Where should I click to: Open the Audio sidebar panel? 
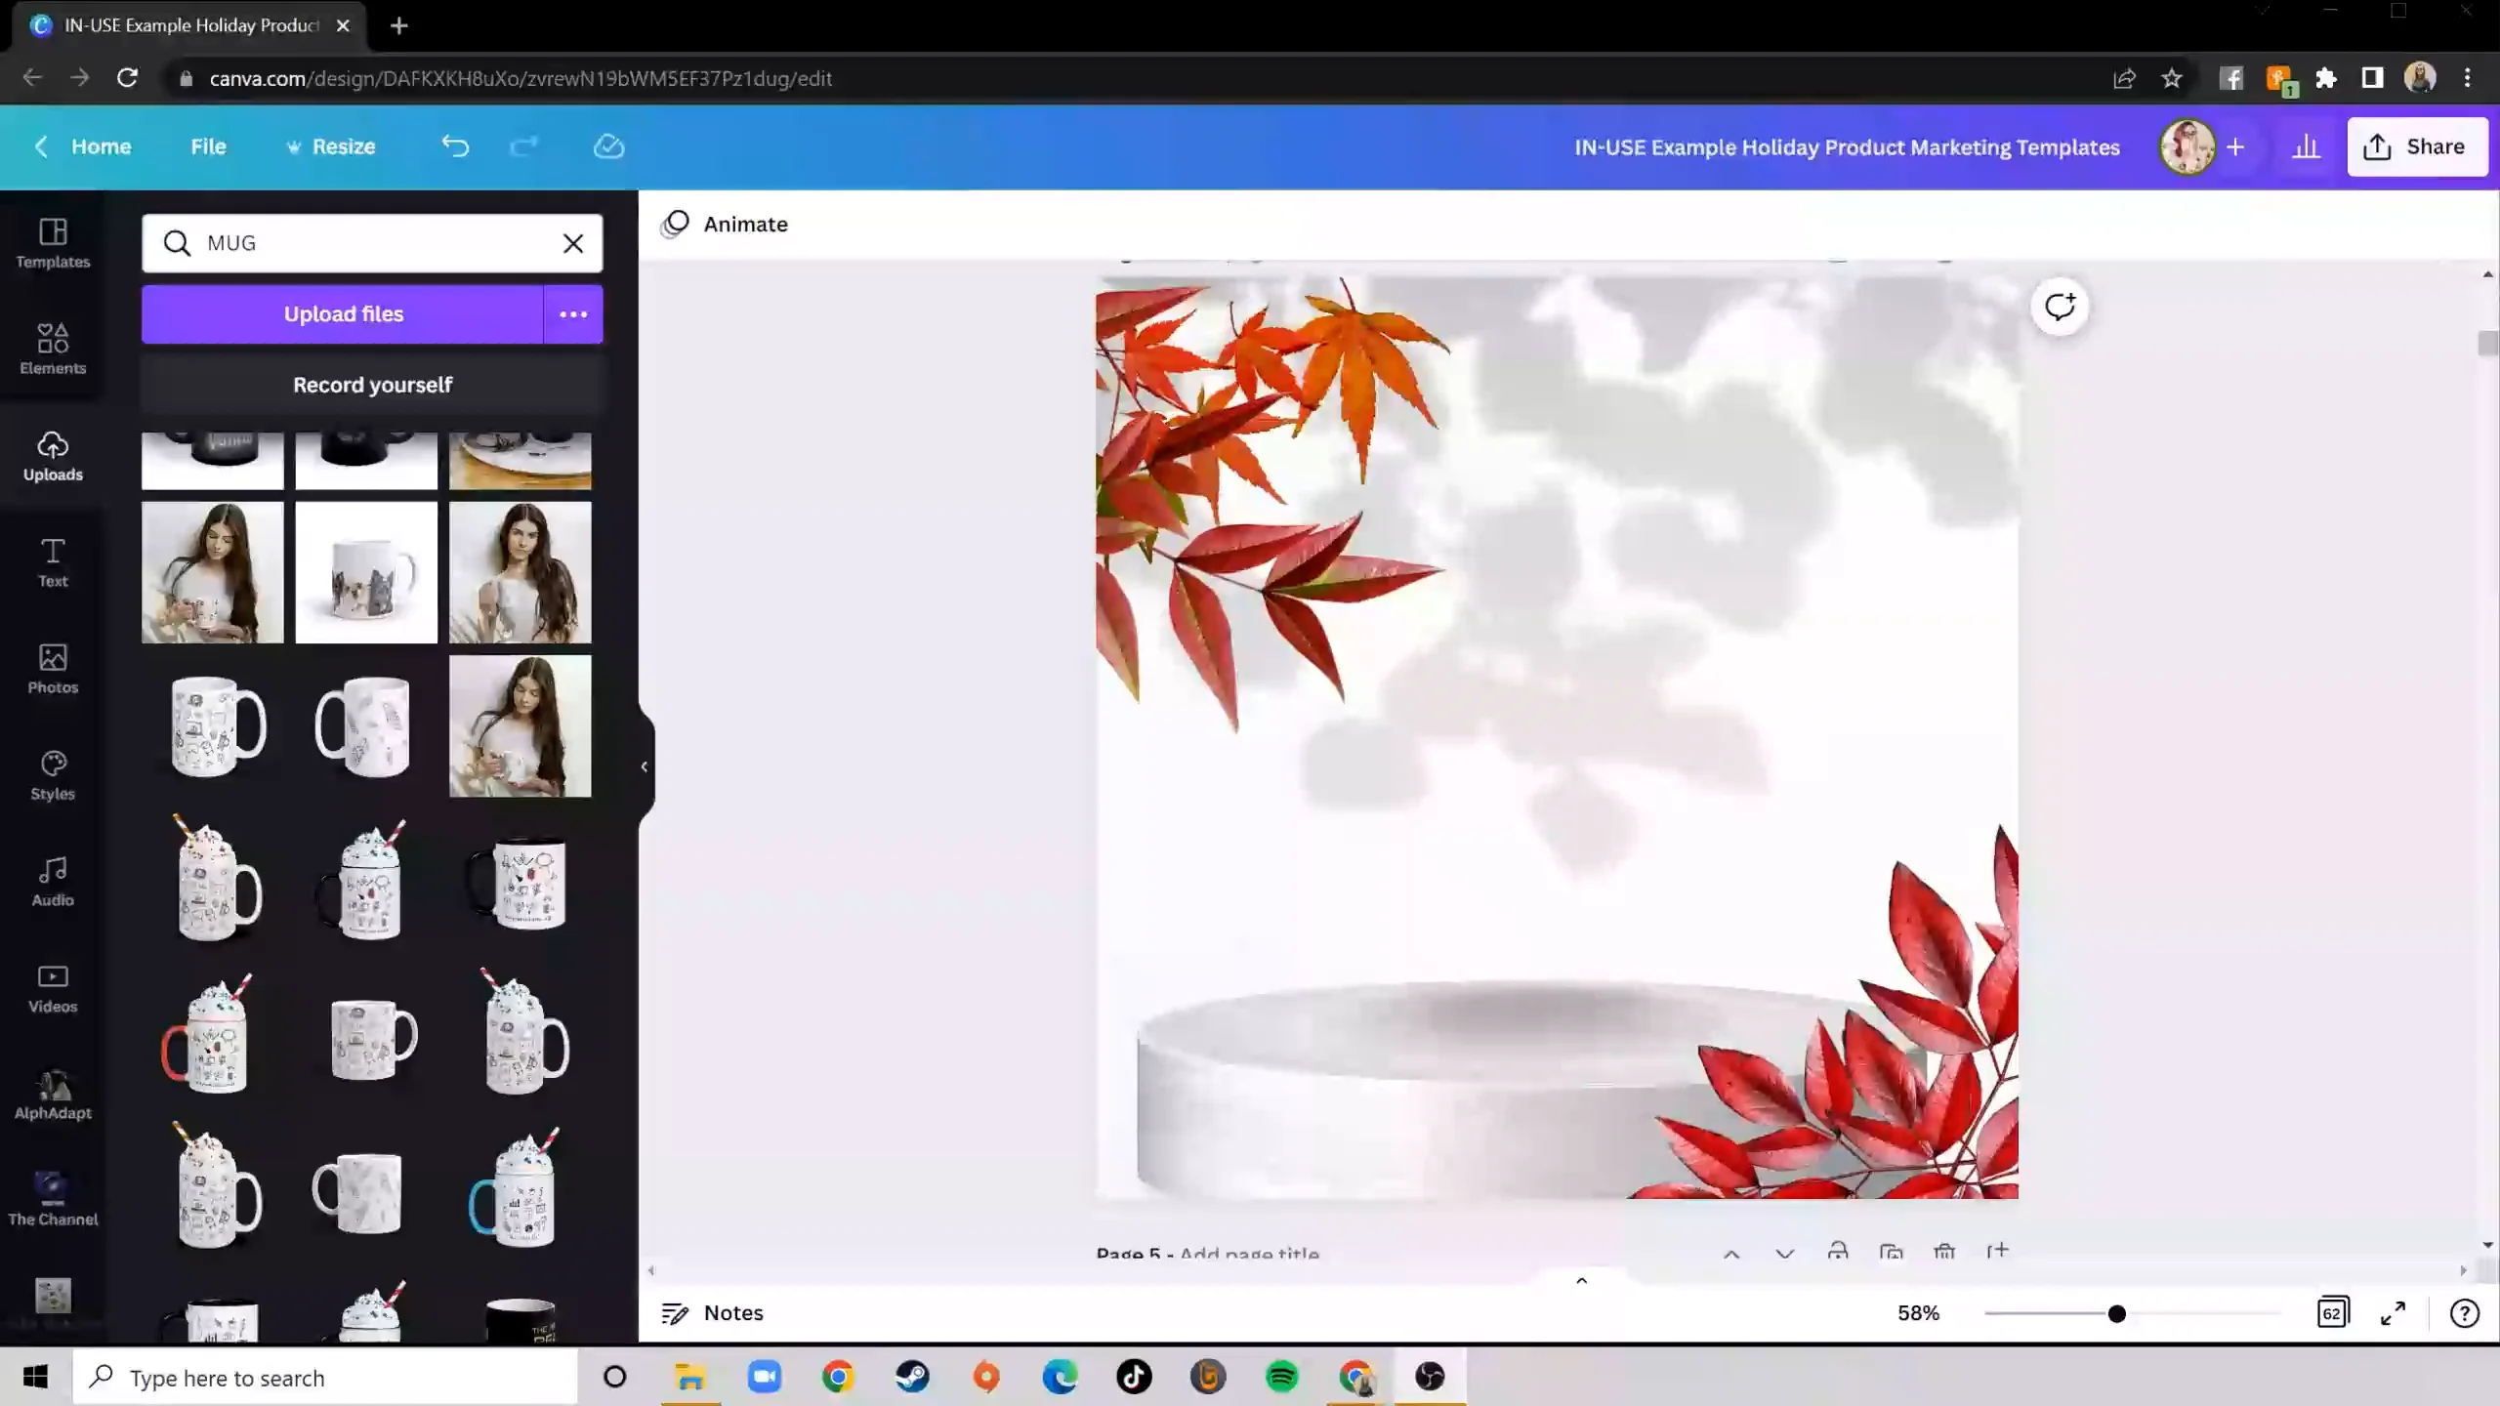(x=53, y=882)
